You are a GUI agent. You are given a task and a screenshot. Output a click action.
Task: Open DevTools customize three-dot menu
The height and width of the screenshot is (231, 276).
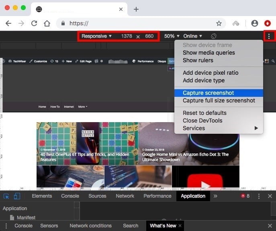click(x=259, y=196)
